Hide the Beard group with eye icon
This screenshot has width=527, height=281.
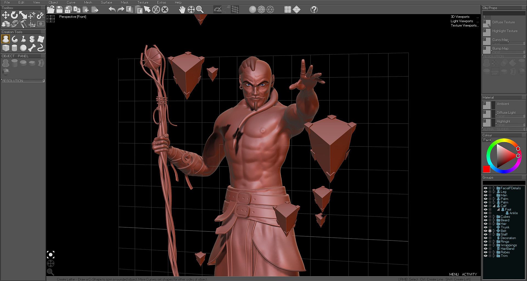click(485, 220)
